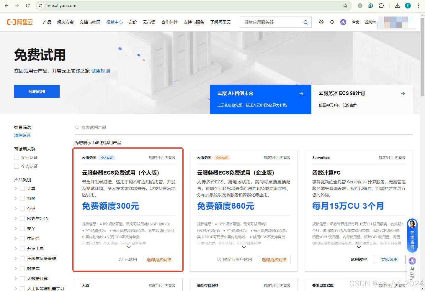425x291 pixels.
Task: Click the 我的试用 button
Action: (37, 91)
